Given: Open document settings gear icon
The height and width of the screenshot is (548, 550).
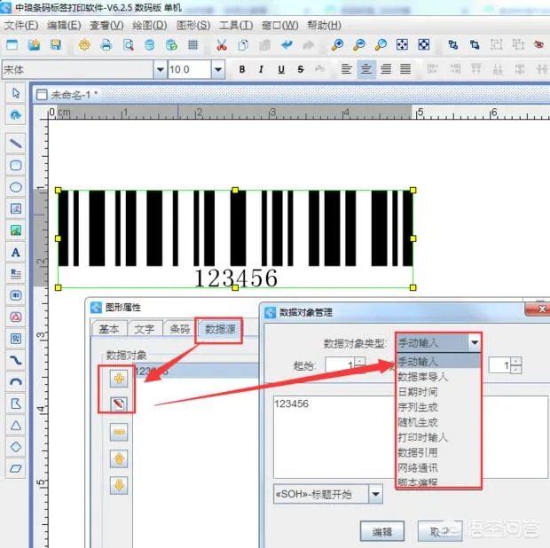Looking at the screenshot, I should (84, 45).
